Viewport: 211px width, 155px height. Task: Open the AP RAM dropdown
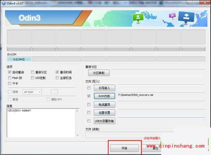[32, 92]
